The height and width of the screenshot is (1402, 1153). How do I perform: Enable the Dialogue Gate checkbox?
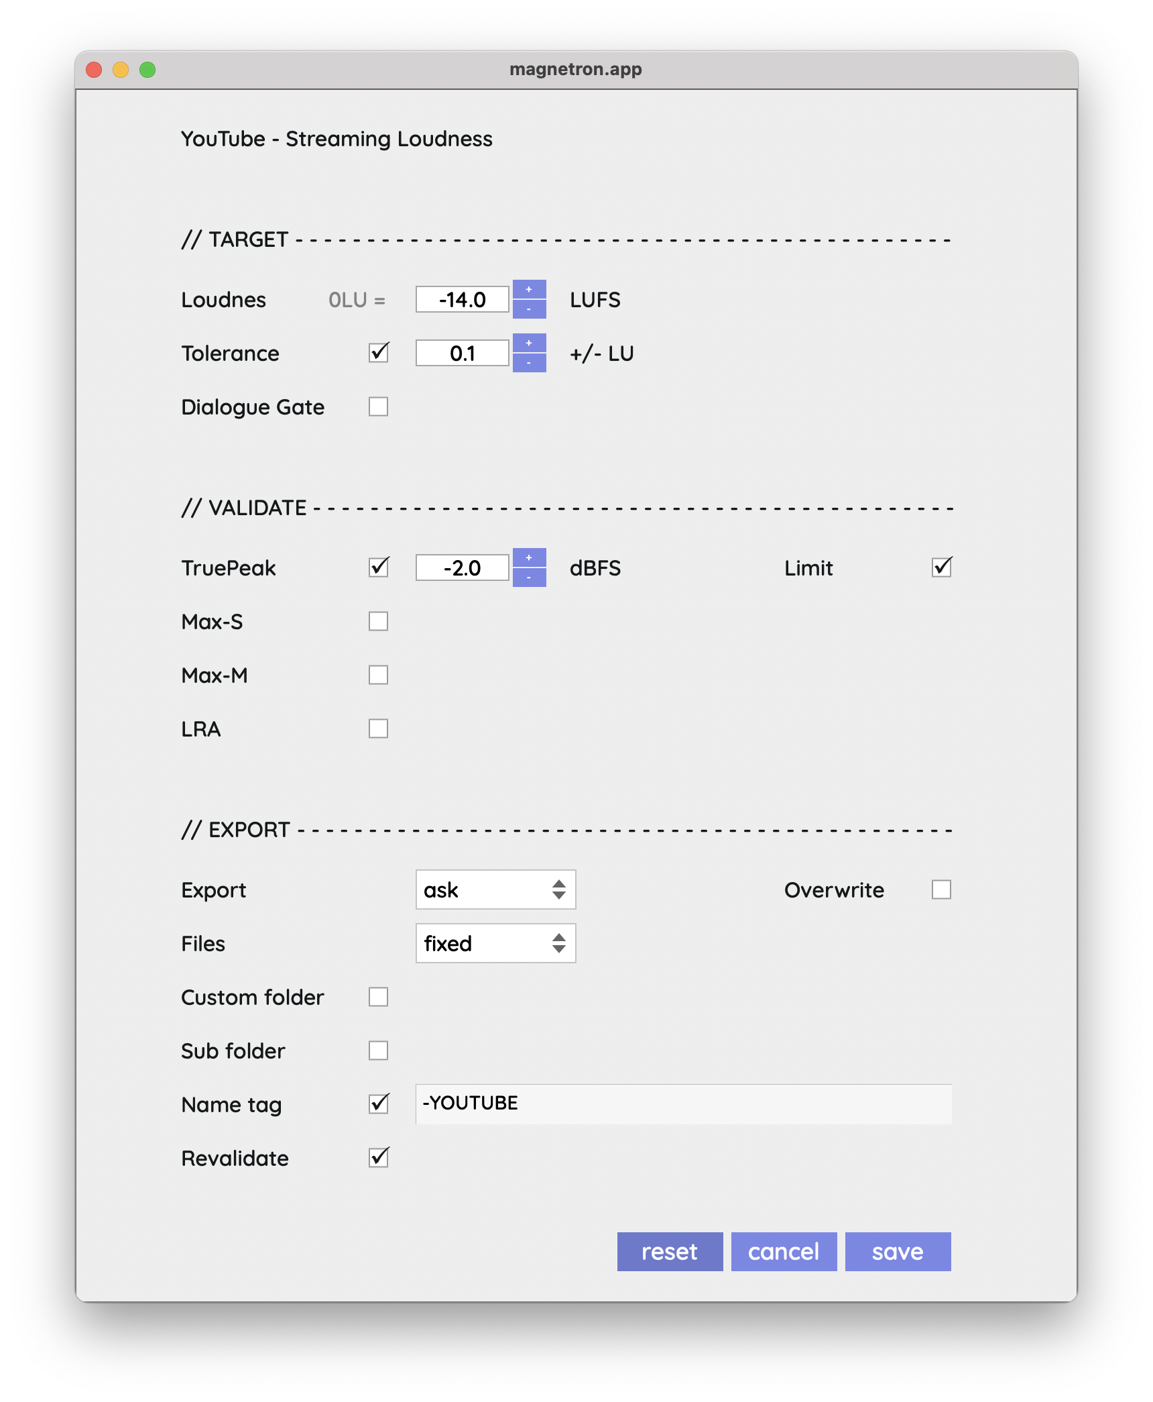click(x=379, y=407)
